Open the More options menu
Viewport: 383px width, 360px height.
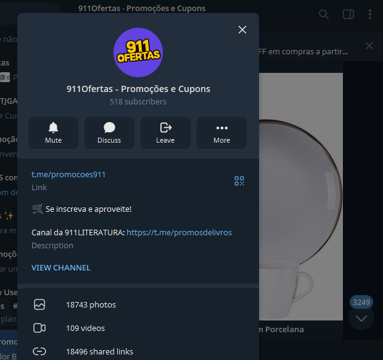click(221, 133)
